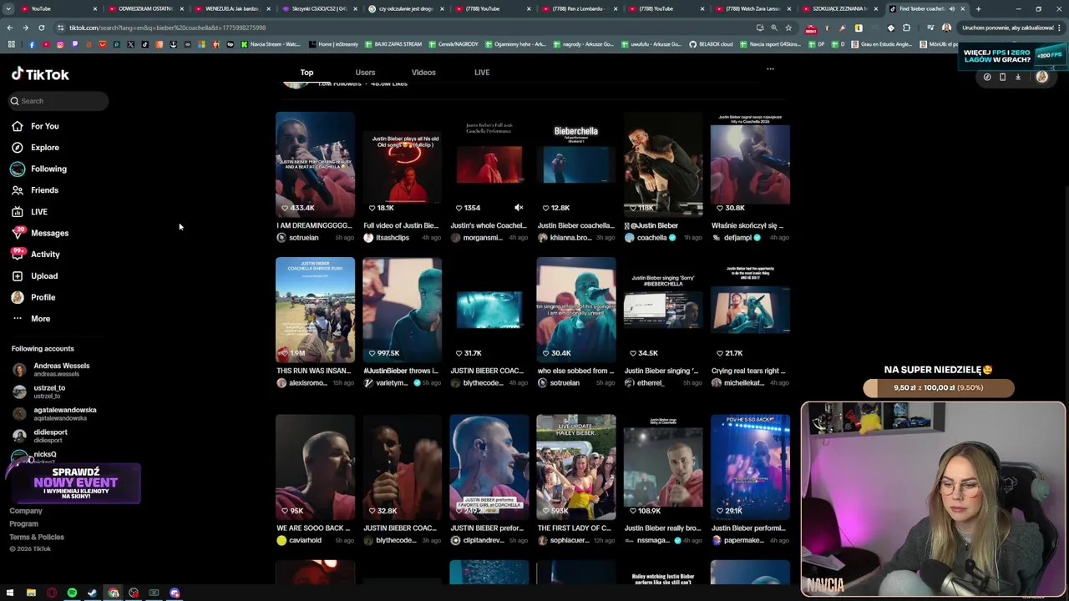Viewport: 1069px width, 601px height.
Task: Open the sotrueian author link under first video
Action: point(303,238)
